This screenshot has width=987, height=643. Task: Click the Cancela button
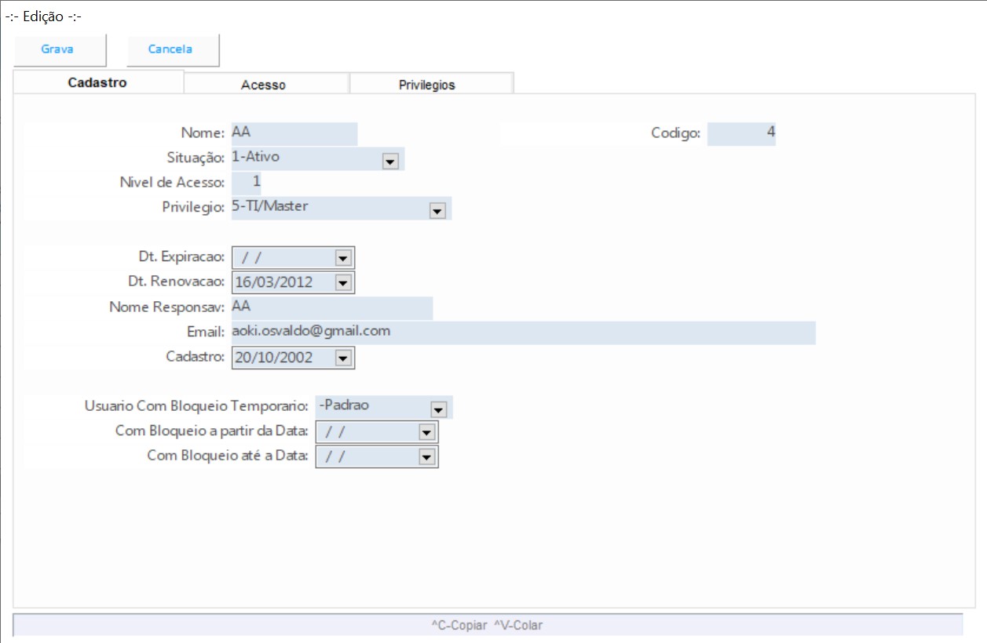(171, 49)
